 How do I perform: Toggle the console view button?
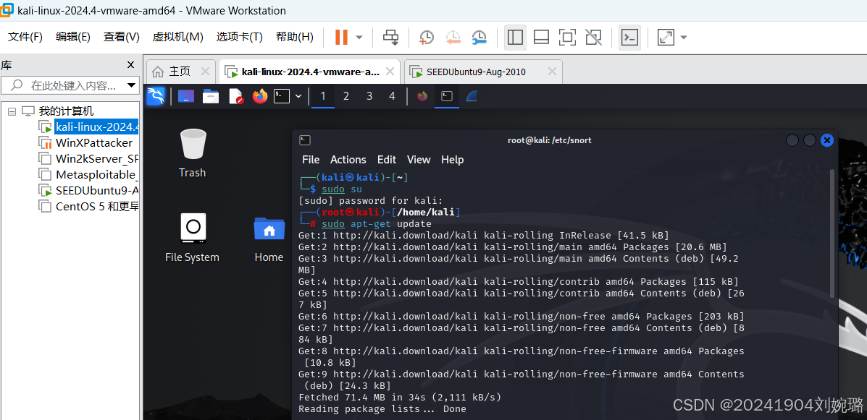(630, 37)
